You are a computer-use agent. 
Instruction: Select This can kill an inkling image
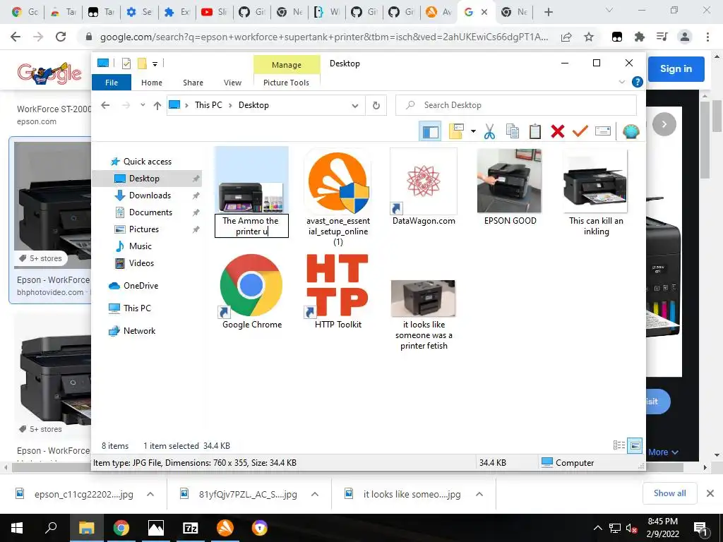point(596,193)
